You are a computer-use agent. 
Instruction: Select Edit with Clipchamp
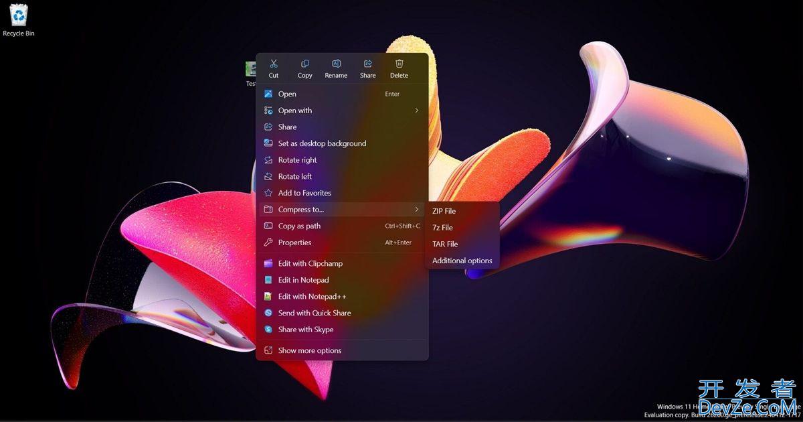(342, 263)
